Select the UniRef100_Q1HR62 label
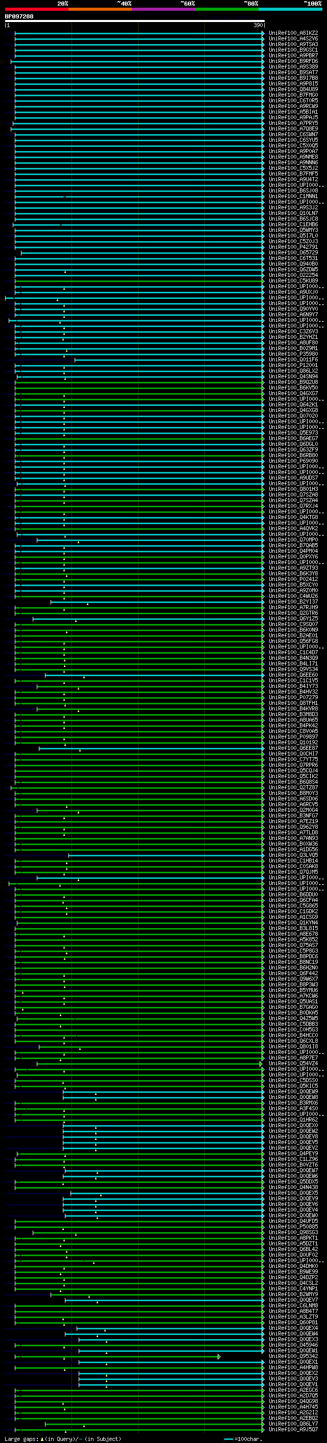This screenshot has width=327, height=1443. pyautogui.click(x=293, y=1120)
